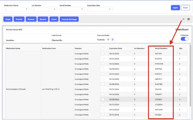Click the Usage button
The height and width of the screenshot is (120, 193).
coord(8,19)
